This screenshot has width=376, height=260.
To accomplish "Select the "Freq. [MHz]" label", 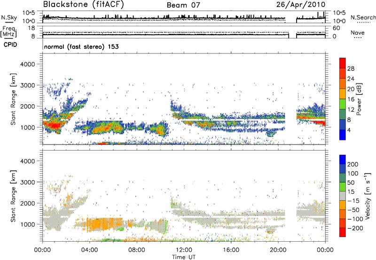I will point(8,32).
